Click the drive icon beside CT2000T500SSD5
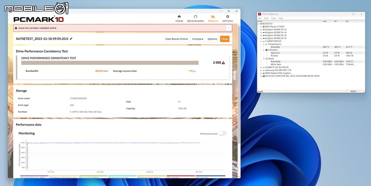371x186 pixels. [x=264, y=41]
